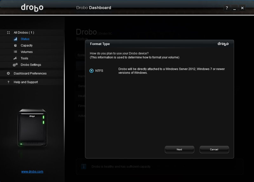The width and height of the screenshot is (254, 182).
Task: Minimize the Drobo Dashboard window
Action: coord(234,8)
